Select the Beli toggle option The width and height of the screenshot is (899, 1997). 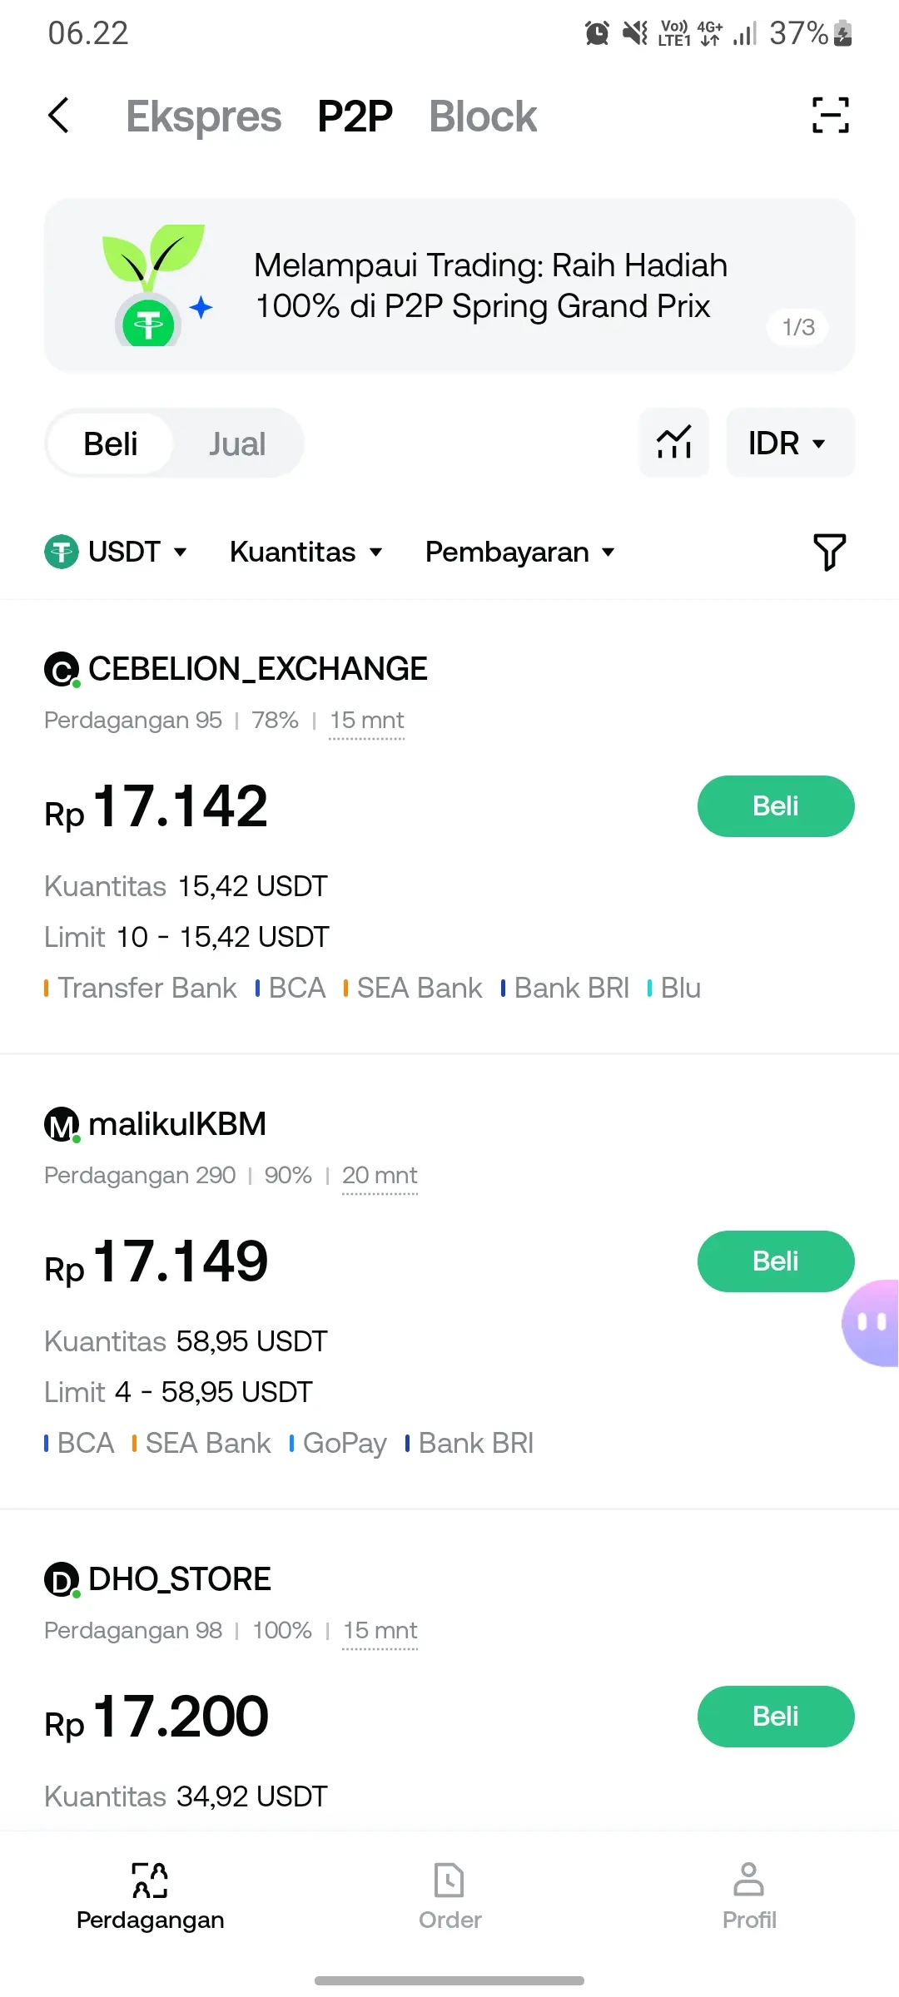tap(111, 444)
